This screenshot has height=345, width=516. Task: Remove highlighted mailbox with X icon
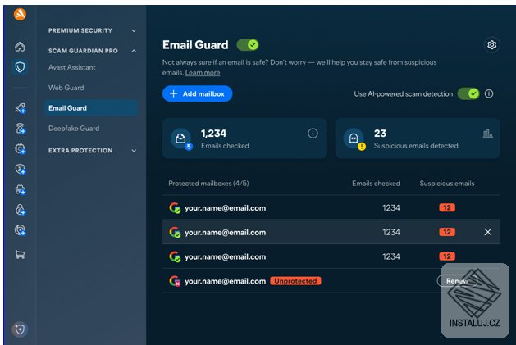coord(488,232)
